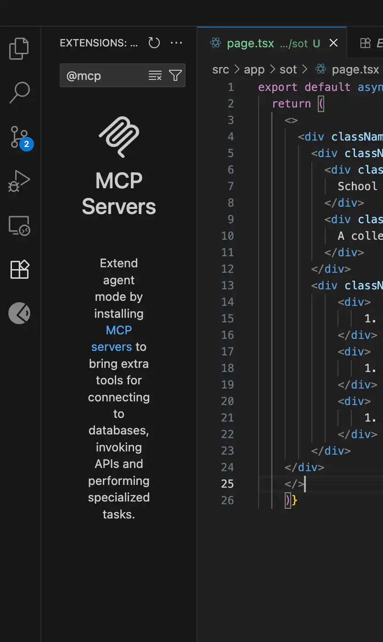Click the 'MCP Servers' heading
The height and width of the screenshot is (642, 383).
(x=119, y=194)
